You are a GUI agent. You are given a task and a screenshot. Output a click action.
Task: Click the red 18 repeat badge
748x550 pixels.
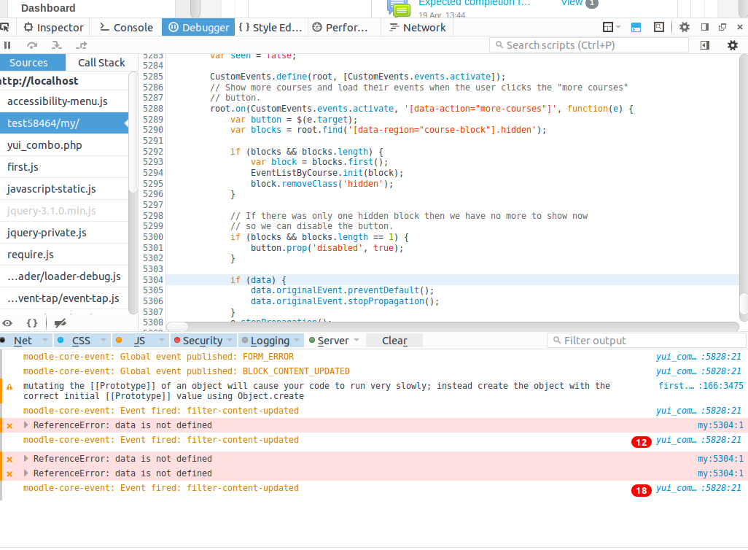click(641, 490)
